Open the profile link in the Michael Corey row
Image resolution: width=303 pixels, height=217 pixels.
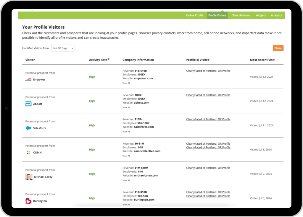click(208, 168)
